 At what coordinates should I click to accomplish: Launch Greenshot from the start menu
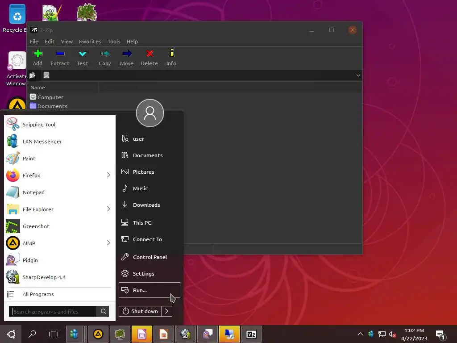coord(60,226)
